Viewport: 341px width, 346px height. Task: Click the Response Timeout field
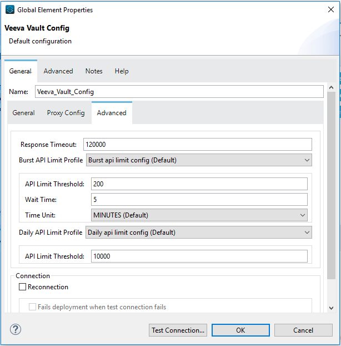[x=197, y=144]
